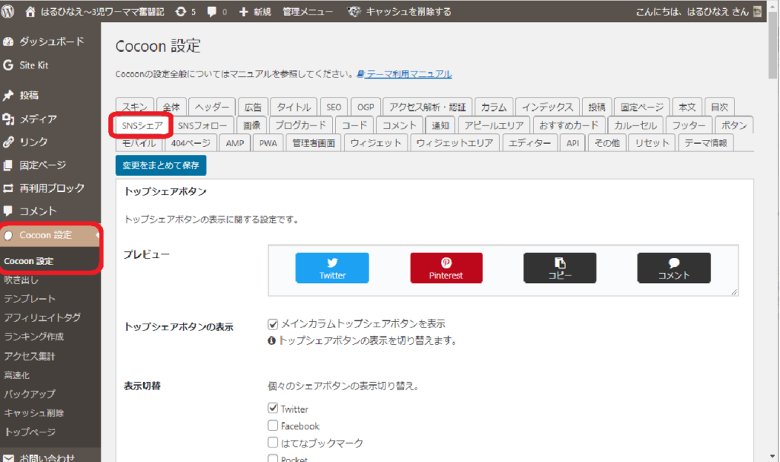Open the テーマ利用マニュアル link
780x462 pixels.
point(409,74)
